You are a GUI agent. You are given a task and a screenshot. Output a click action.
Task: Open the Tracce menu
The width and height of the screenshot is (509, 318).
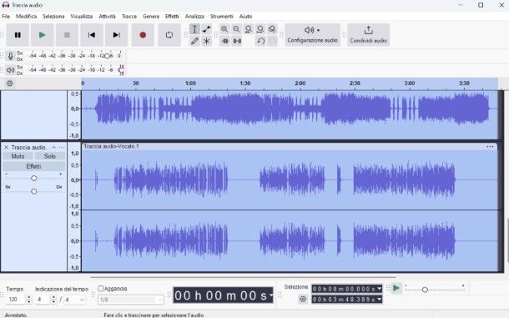[x=129, y=16]
